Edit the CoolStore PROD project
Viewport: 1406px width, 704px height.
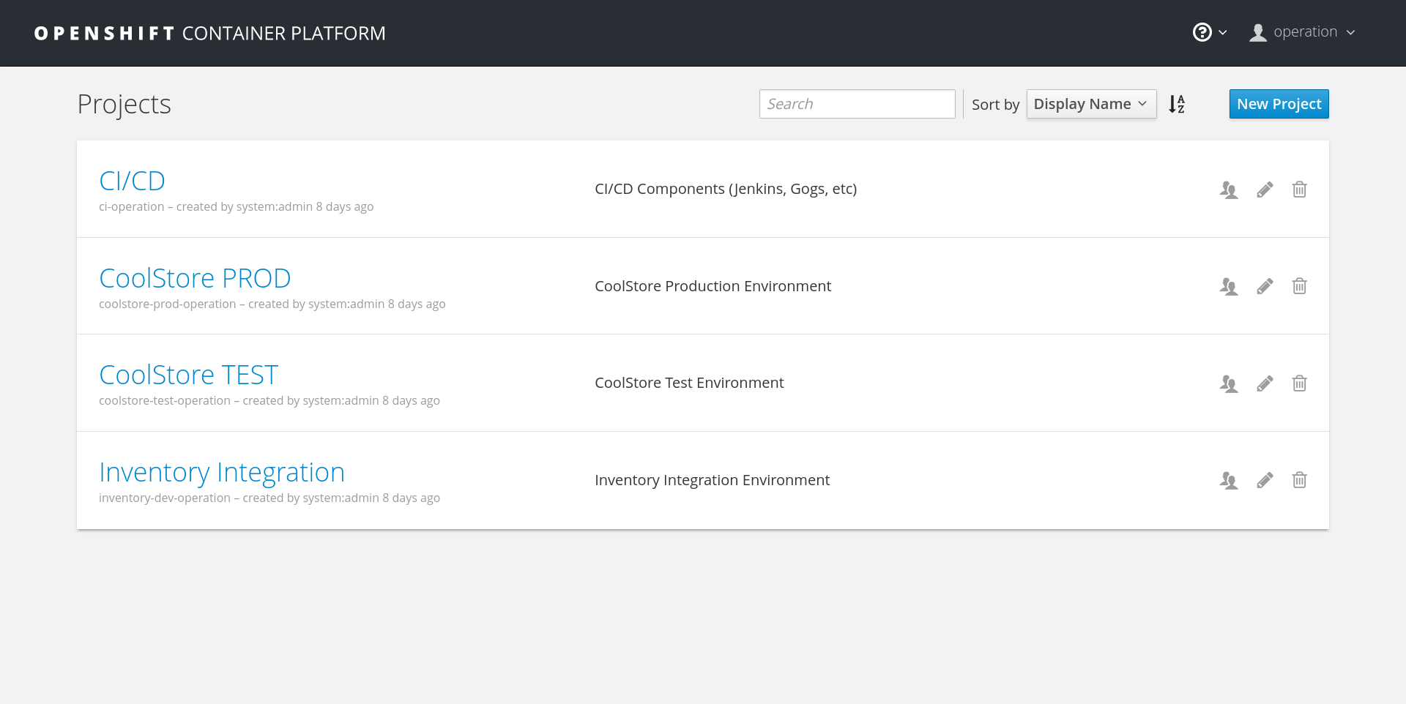click(x=1265, y=286)
